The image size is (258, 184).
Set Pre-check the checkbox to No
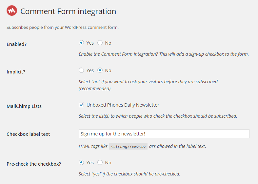coord(100,162)
